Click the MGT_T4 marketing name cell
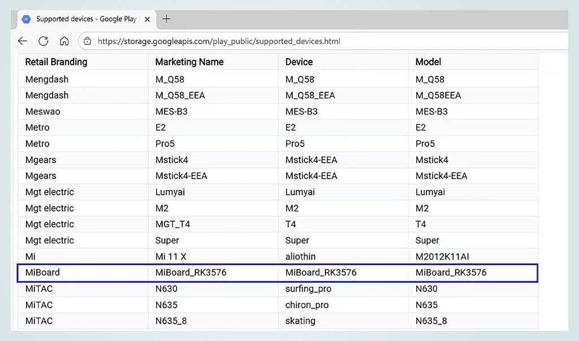Screen dimensions: 579x341 [x=172, y=224]
